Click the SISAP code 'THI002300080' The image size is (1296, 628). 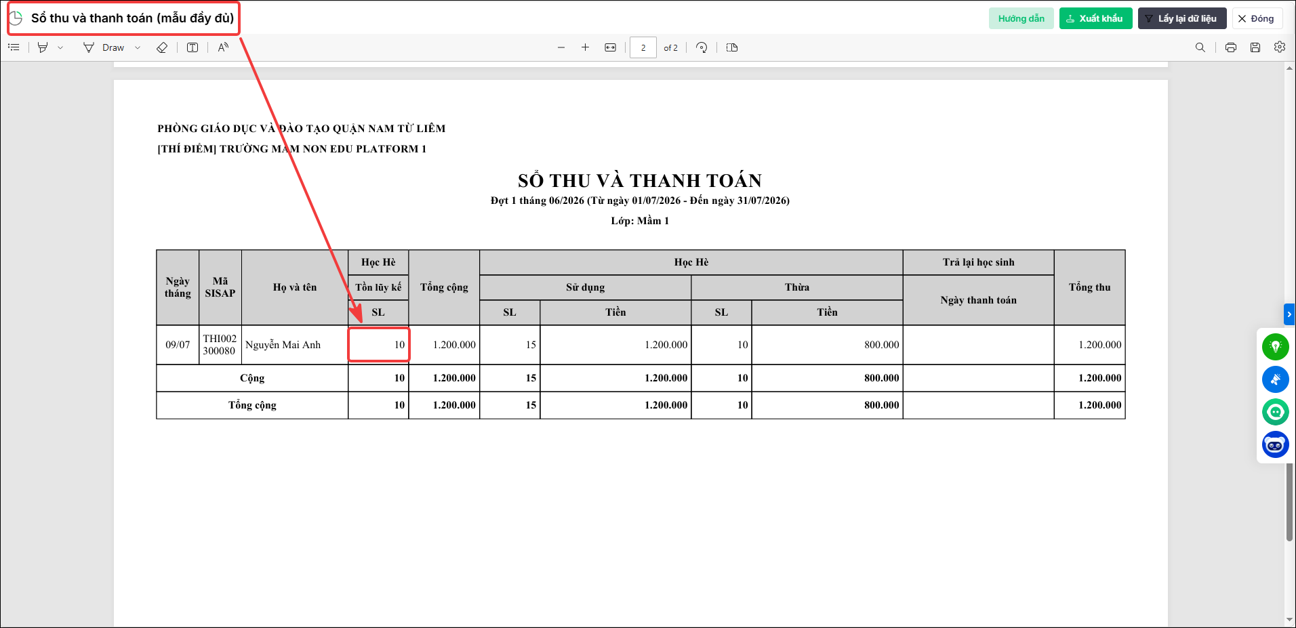(x=220, y=345)
